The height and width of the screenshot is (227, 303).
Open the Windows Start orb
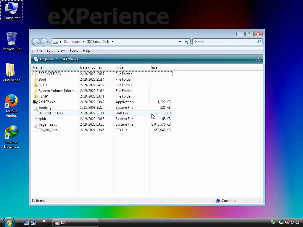(9, 222)
